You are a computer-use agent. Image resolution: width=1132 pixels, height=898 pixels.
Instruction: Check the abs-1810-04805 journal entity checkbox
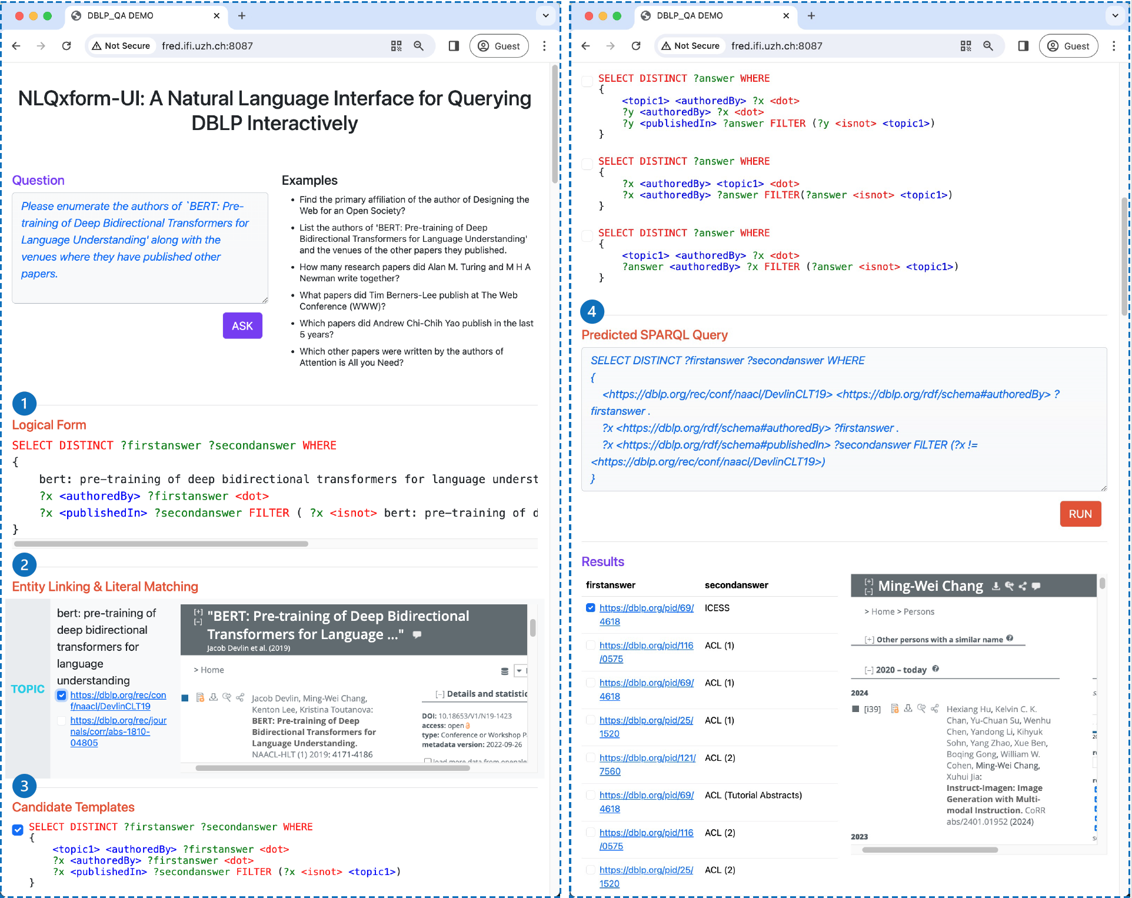(62, 721)
